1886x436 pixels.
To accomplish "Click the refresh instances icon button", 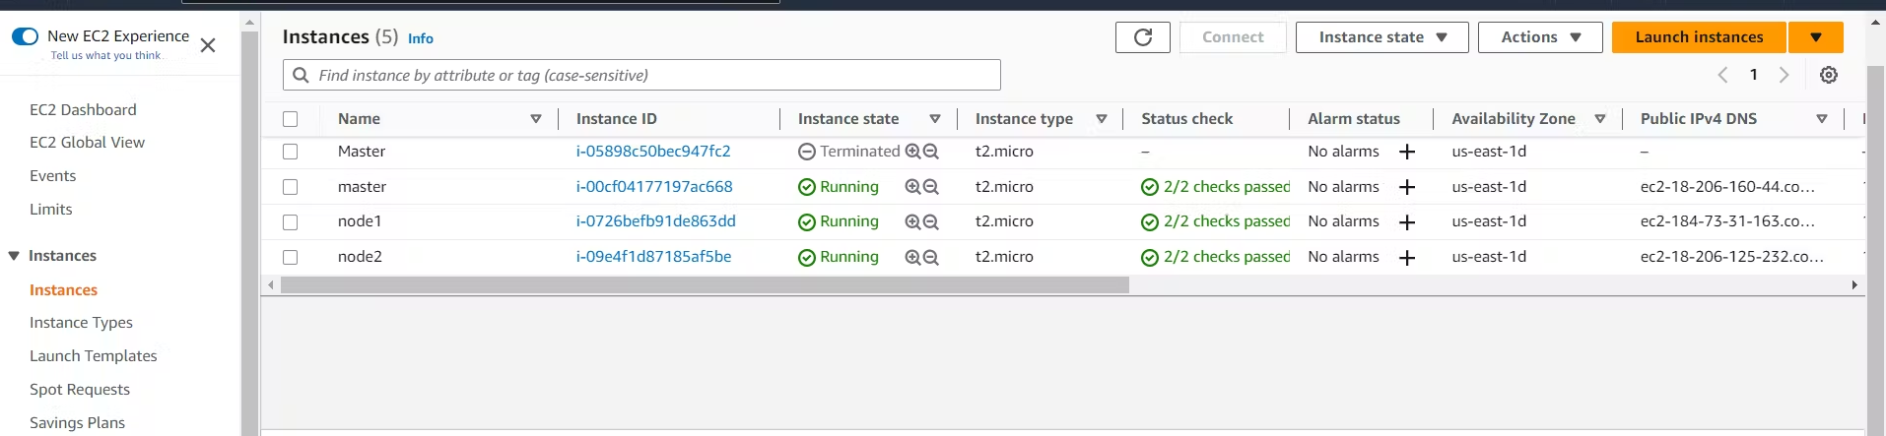I will tap(1143, 37).
